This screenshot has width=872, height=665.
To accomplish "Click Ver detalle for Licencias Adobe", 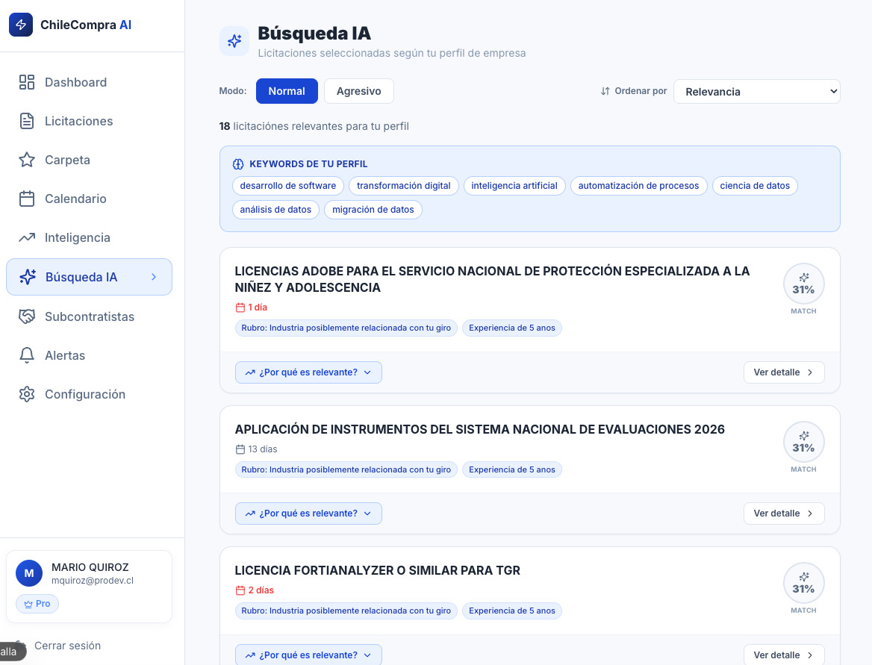I will 784,372.
